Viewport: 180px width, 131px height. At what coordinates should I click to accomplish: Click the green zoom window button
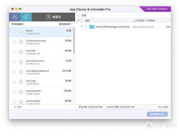pyautogui.click(x=20, y=9)
